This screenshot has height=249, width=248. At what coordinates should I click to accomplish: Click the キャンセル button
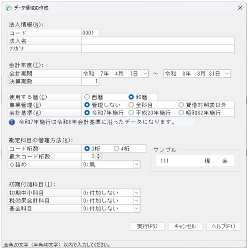click(185, 226)
